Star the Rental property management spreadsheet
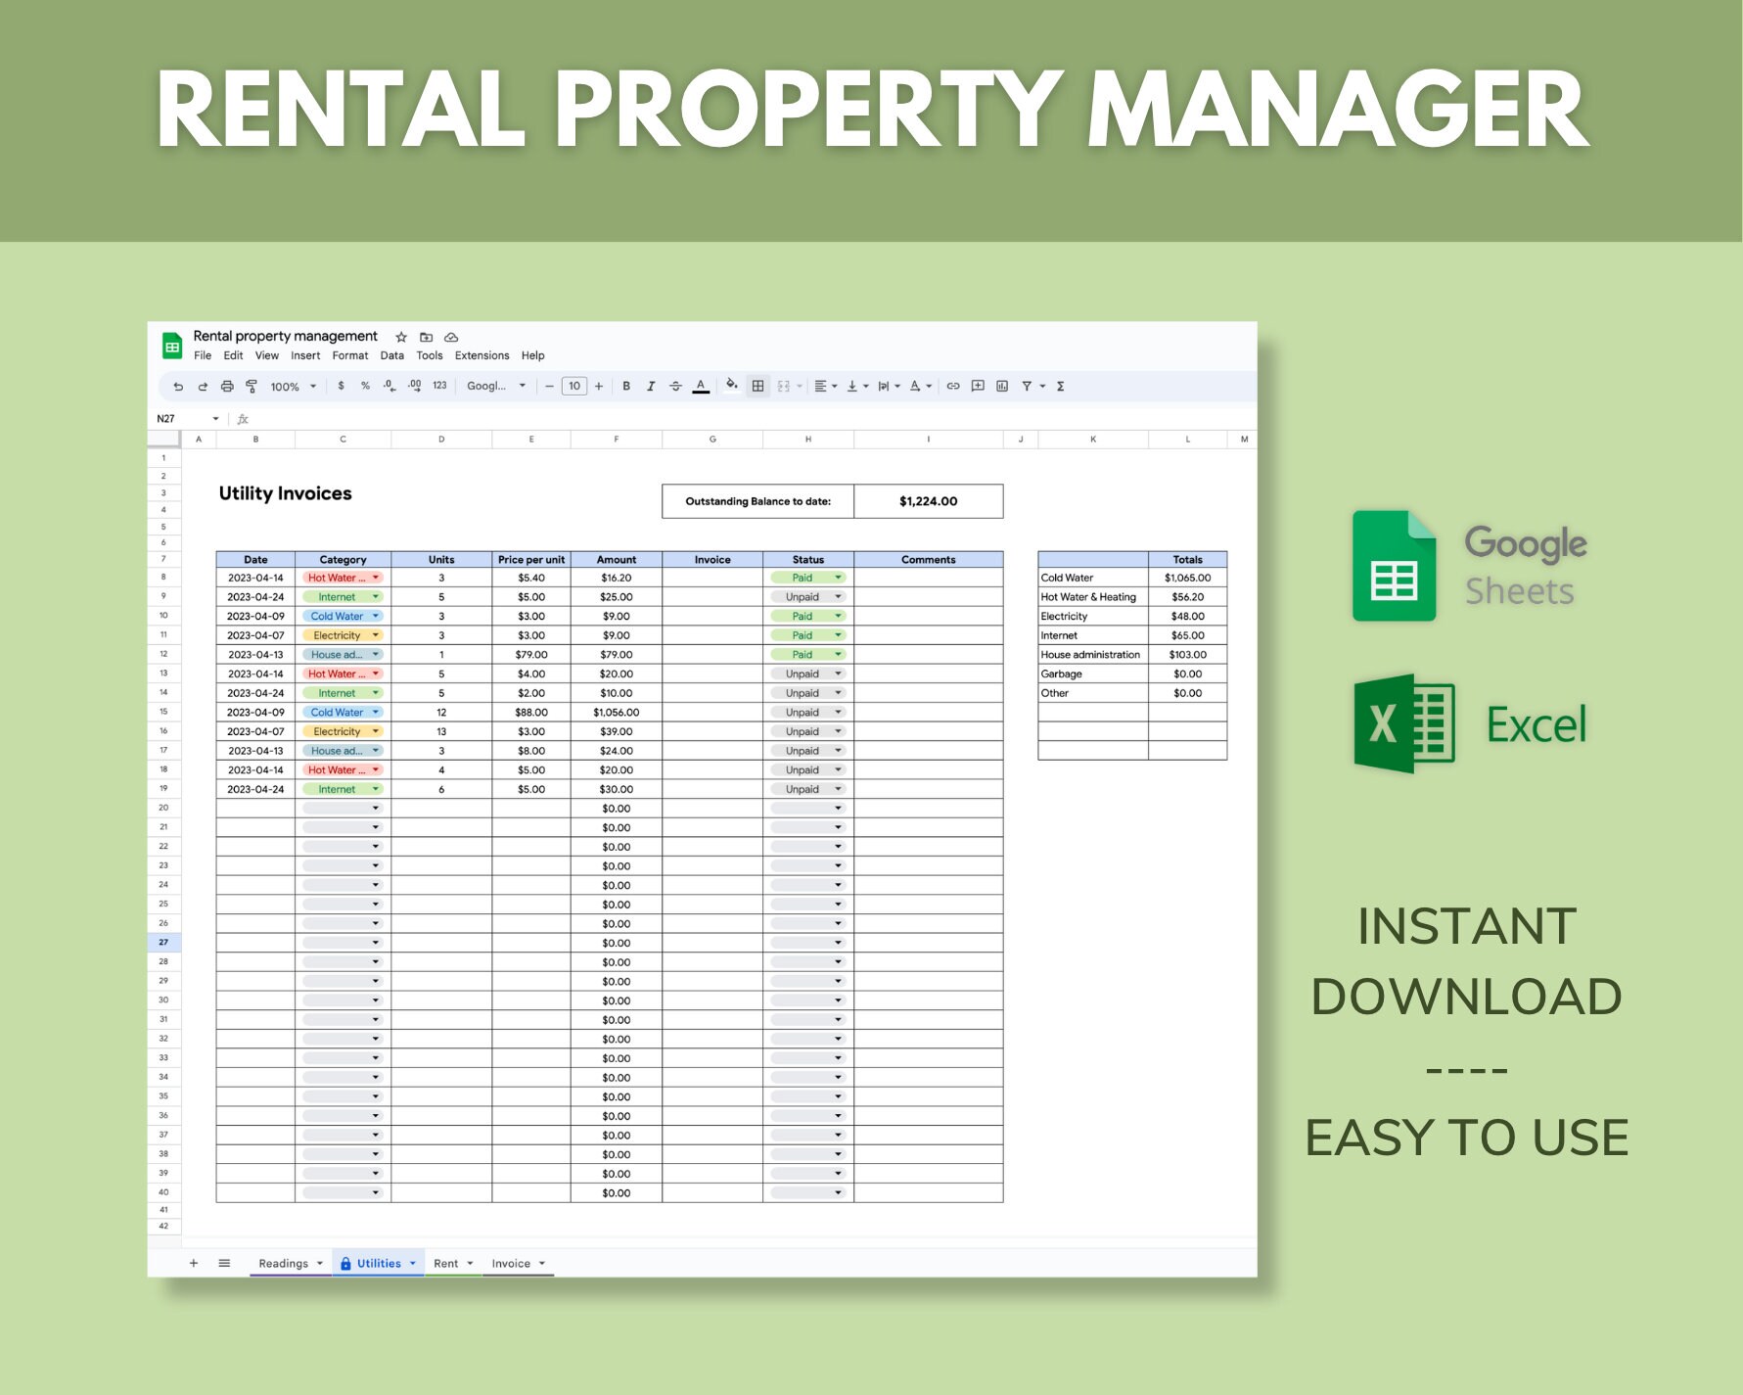1743x1395 pixels. pyautogui.click(x=401, y=336)
